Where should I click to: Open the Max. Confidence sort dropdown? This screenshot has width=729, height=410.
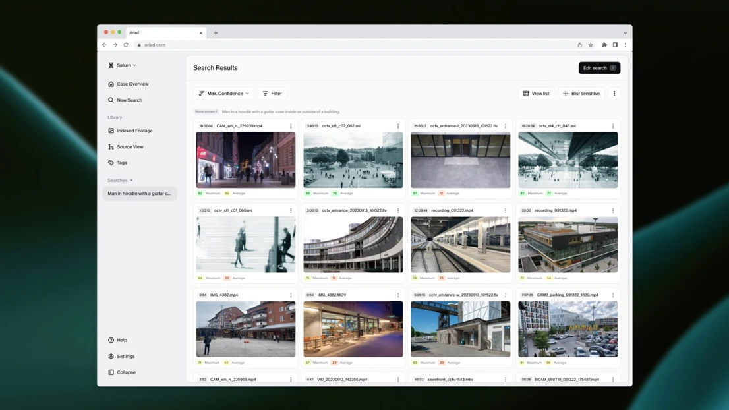coord(224,94)
